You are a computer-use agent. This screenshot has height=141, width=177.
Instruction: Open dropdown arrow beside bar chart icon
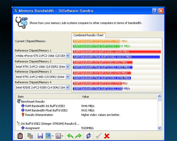click(53, 136)
